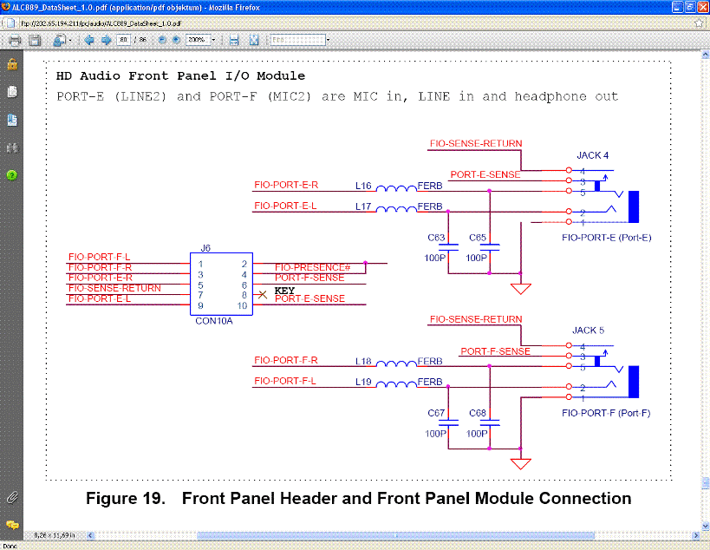Open the Find options dropdown arrow

click(328, 40)
